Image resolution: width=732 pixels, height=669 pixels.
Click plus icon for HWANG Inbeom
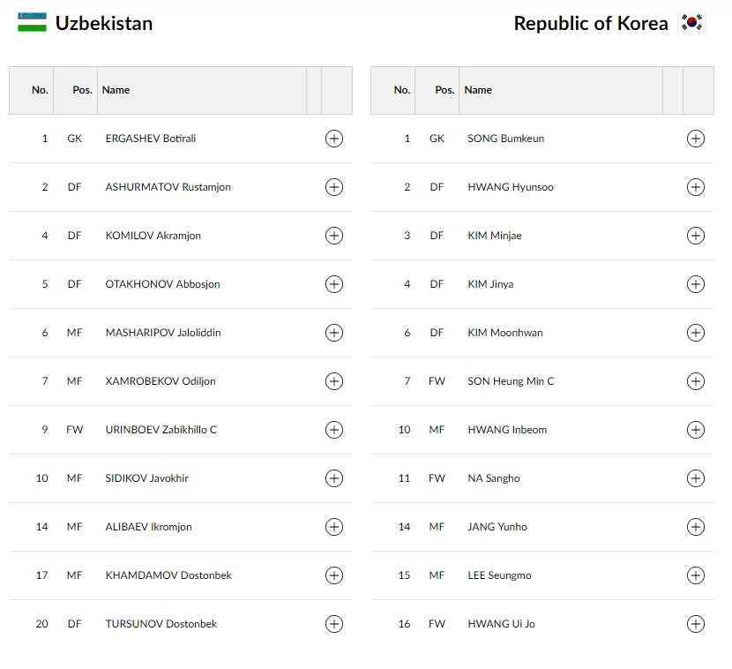coord(696,430)
